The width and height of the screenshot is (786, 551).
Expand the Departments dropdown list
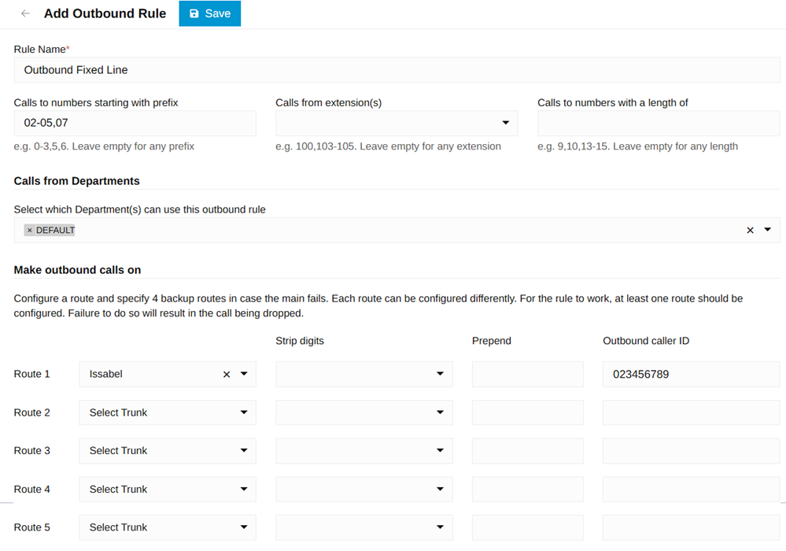pyautogui.click(x=767, y=230)
